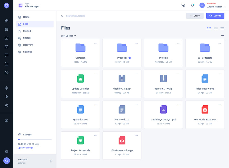229x168 pixels.
Task: Open the Last Opened sort dropdown
Action: click(68, 36)
